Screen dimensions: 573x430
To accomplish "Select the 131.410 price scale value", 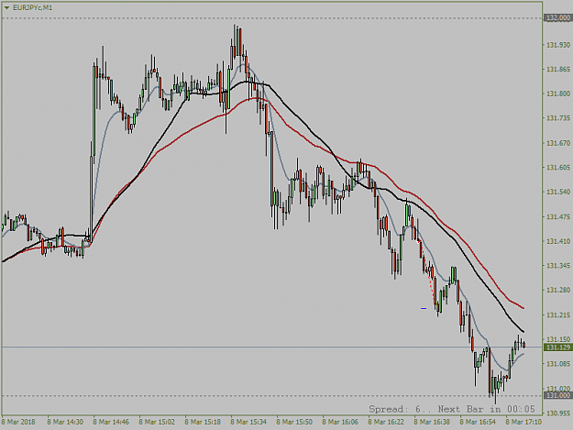I will [558, 241].
